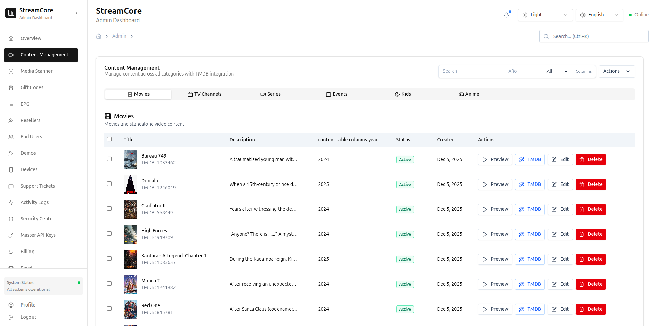Click the Logout icon in sidebar
656x326 pixels.
coord(11,317)
